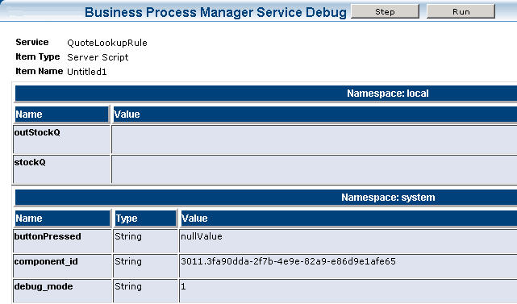The height and width of the screenshot is (304, 517).
Task: Click the Run button
Action: (461, 11)
